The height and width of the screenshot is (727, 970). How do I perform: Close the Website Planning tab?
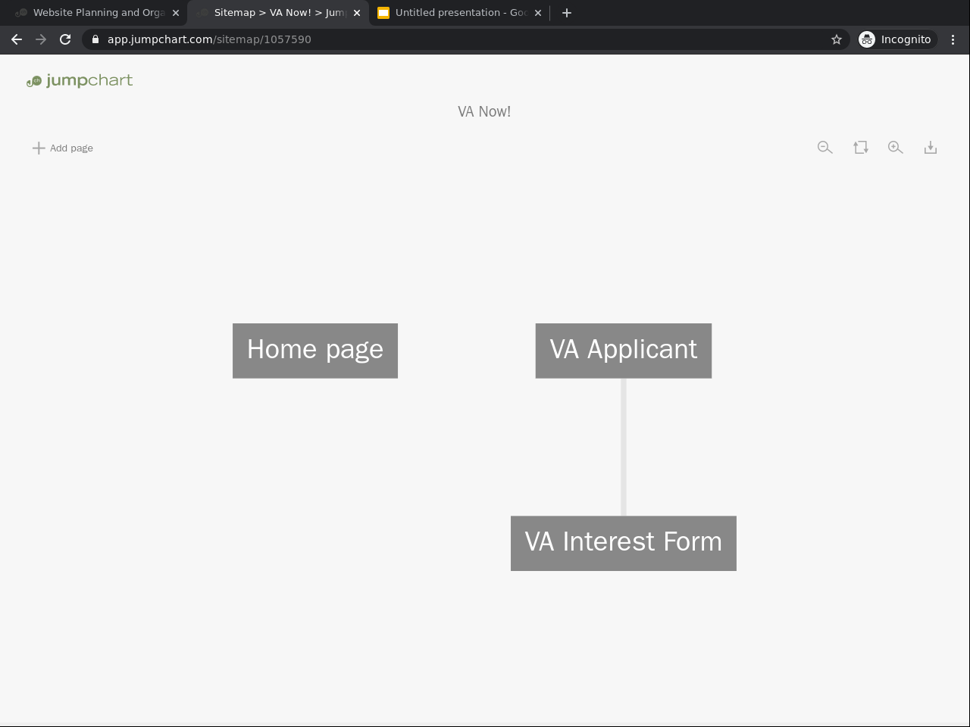(176, 13)
